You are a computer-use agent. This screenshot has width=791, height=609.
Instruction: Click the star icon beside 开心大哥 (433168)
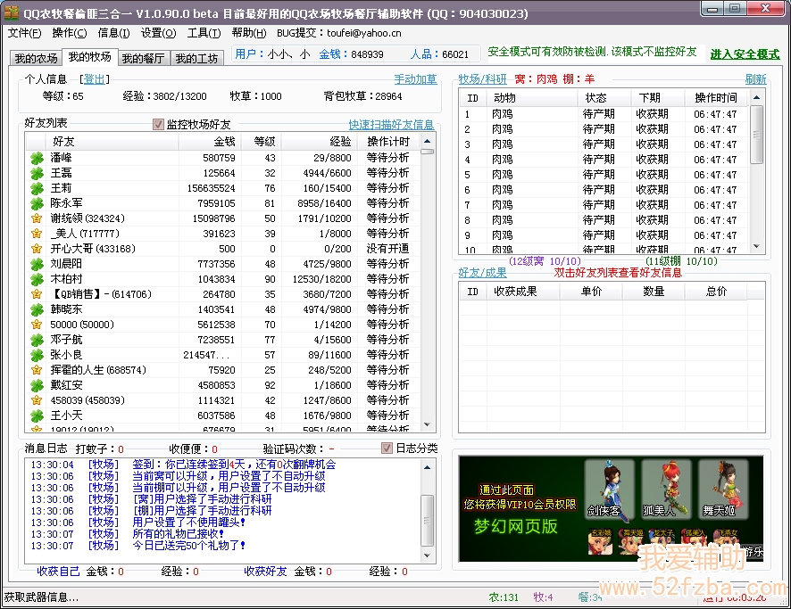(37, 249)
